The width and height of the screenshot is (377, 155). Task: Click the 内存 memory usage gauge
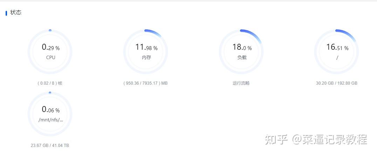145,51
